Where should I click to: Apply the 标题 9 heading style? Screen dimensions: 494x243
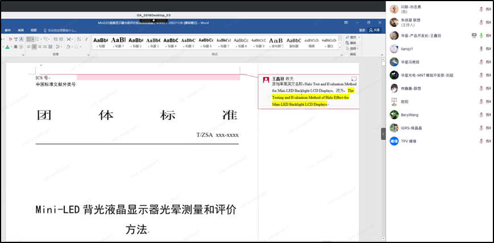tap(258, 42)
